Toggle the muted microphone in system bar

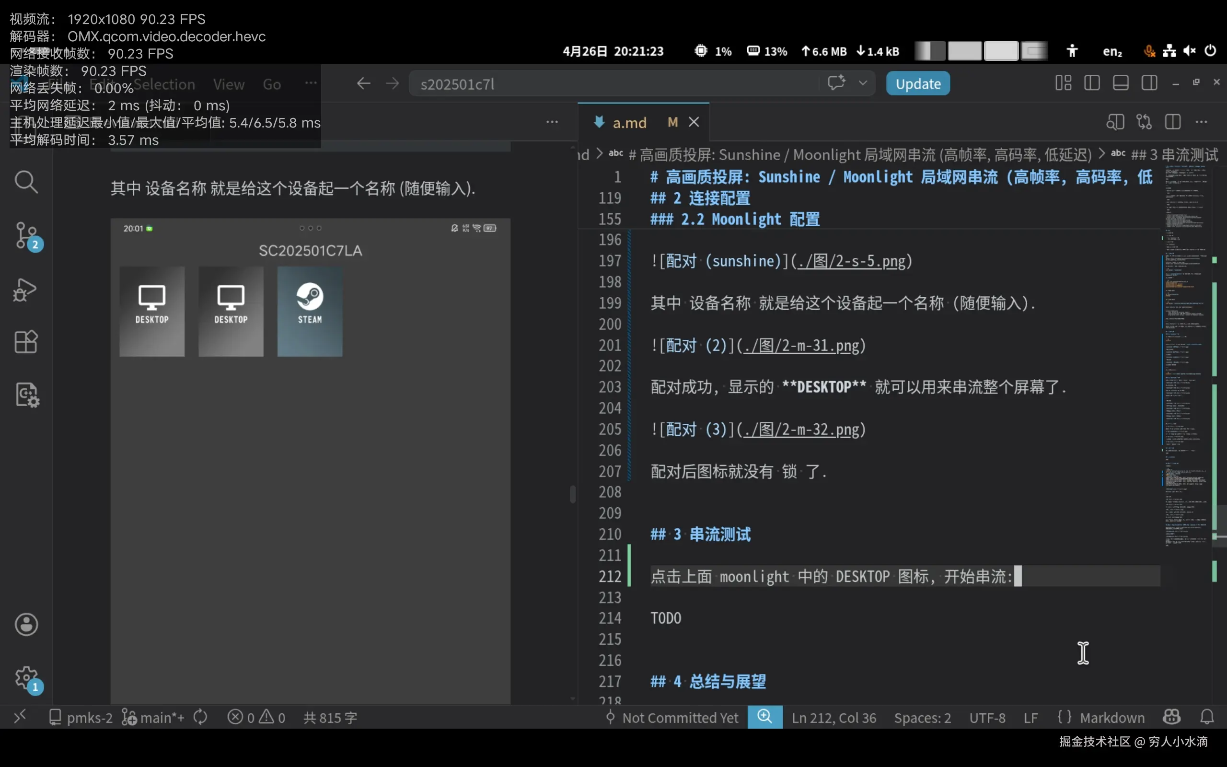pyautogui.click(x=1149, y=51)
